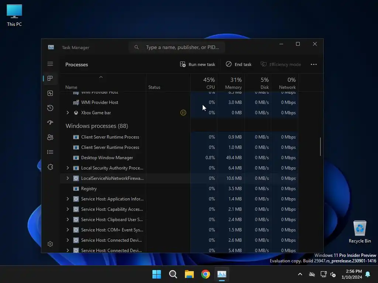Select the Desktop Window Manager row
378x283 pixels.
179,158
